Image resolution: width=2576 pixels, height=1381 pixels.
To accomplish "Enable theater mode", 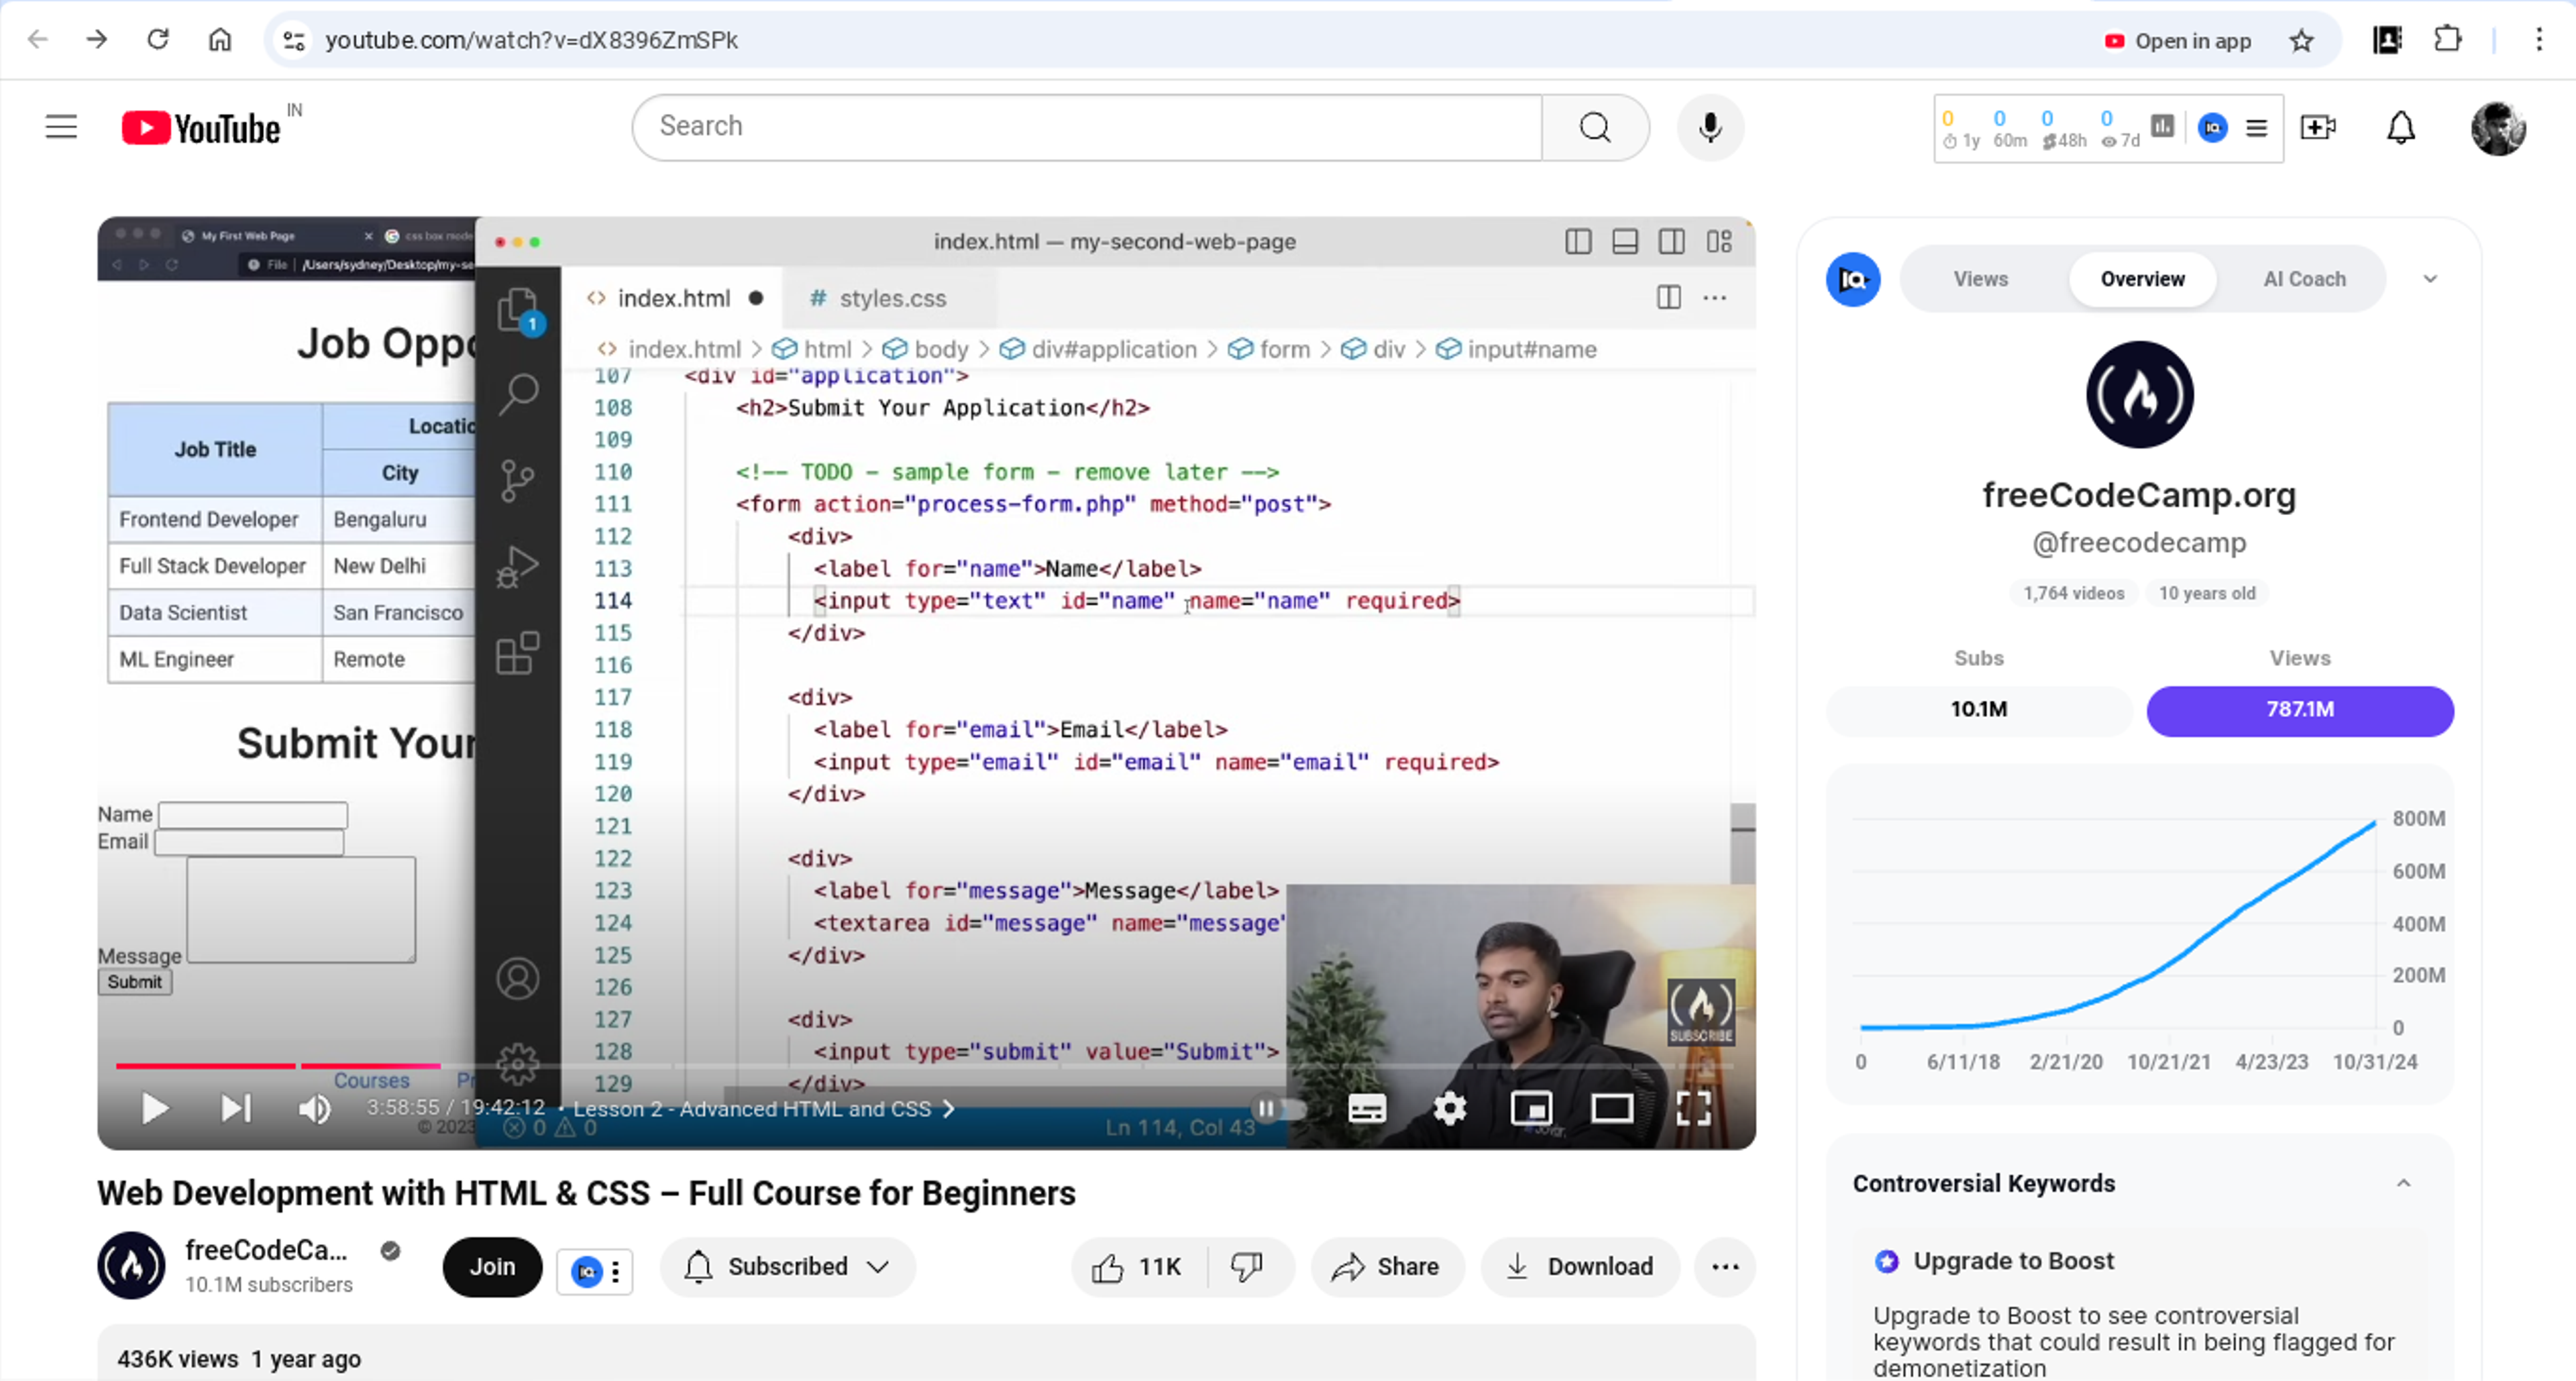I will point(1612,1108).
